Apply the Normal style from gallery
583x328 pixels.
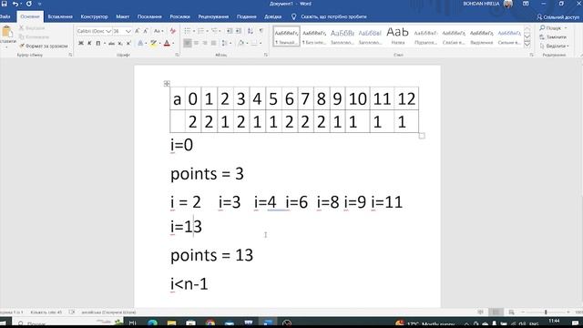pos(286,36)
